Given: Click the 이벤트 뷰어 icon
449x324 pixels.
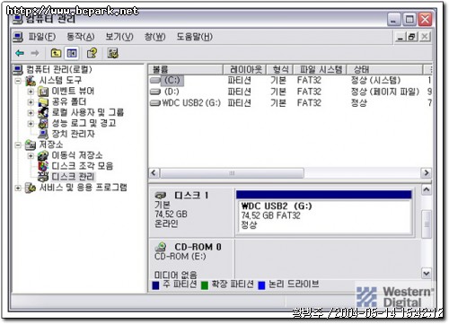Looking at the screenshot, I should tap(43, 92).
